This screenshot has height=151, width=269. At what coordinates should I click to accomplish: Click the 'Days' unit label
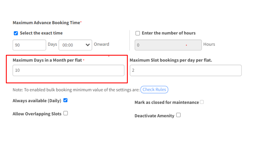[52, 44]
